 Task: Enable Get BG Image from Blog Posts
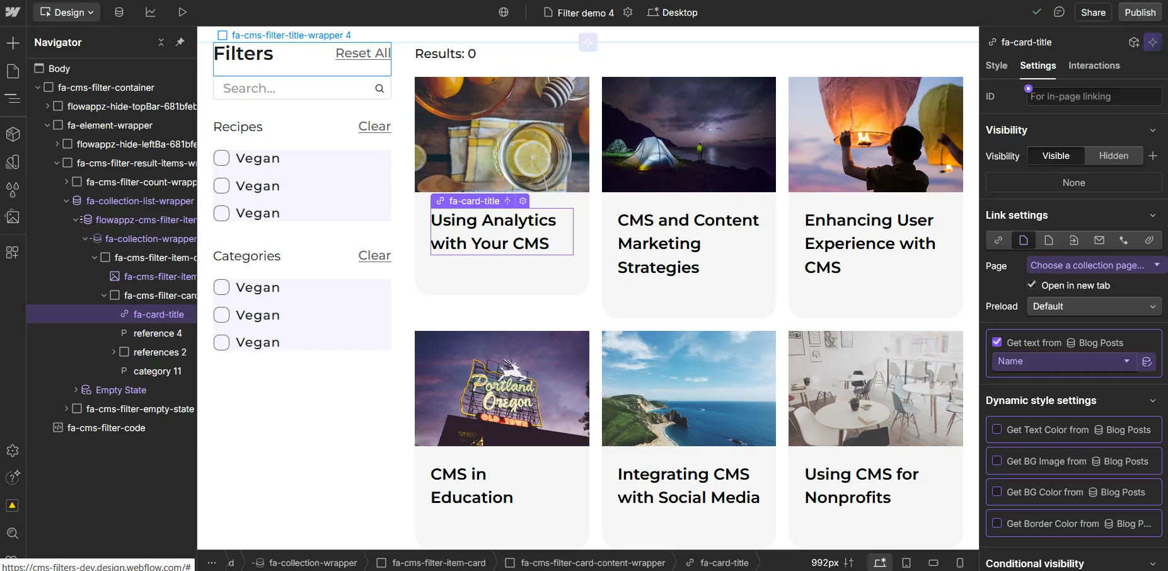997,461
